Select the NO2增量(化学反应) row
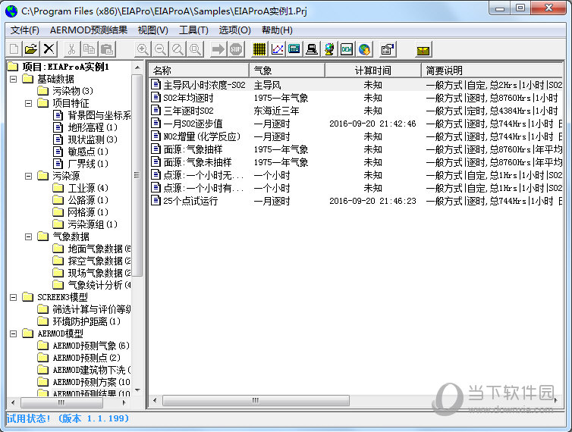Viewport: 572px width, 432px height. tap(356, 136)
